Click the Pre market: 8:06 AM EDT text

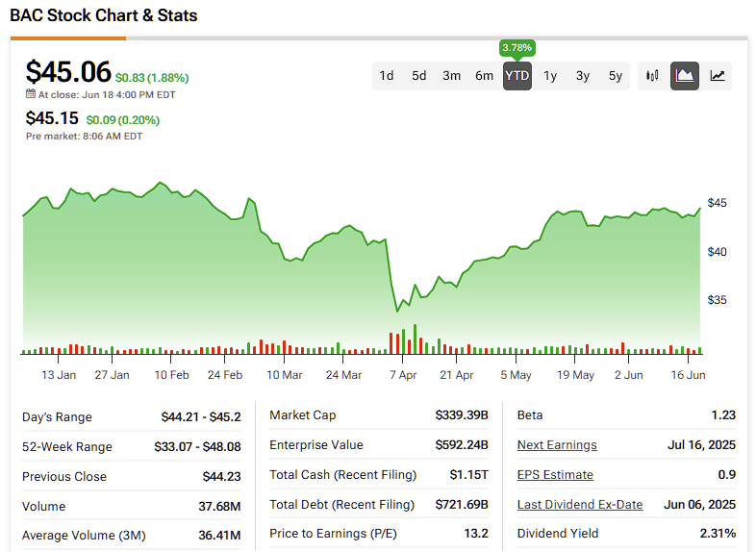tap(85, 137)
